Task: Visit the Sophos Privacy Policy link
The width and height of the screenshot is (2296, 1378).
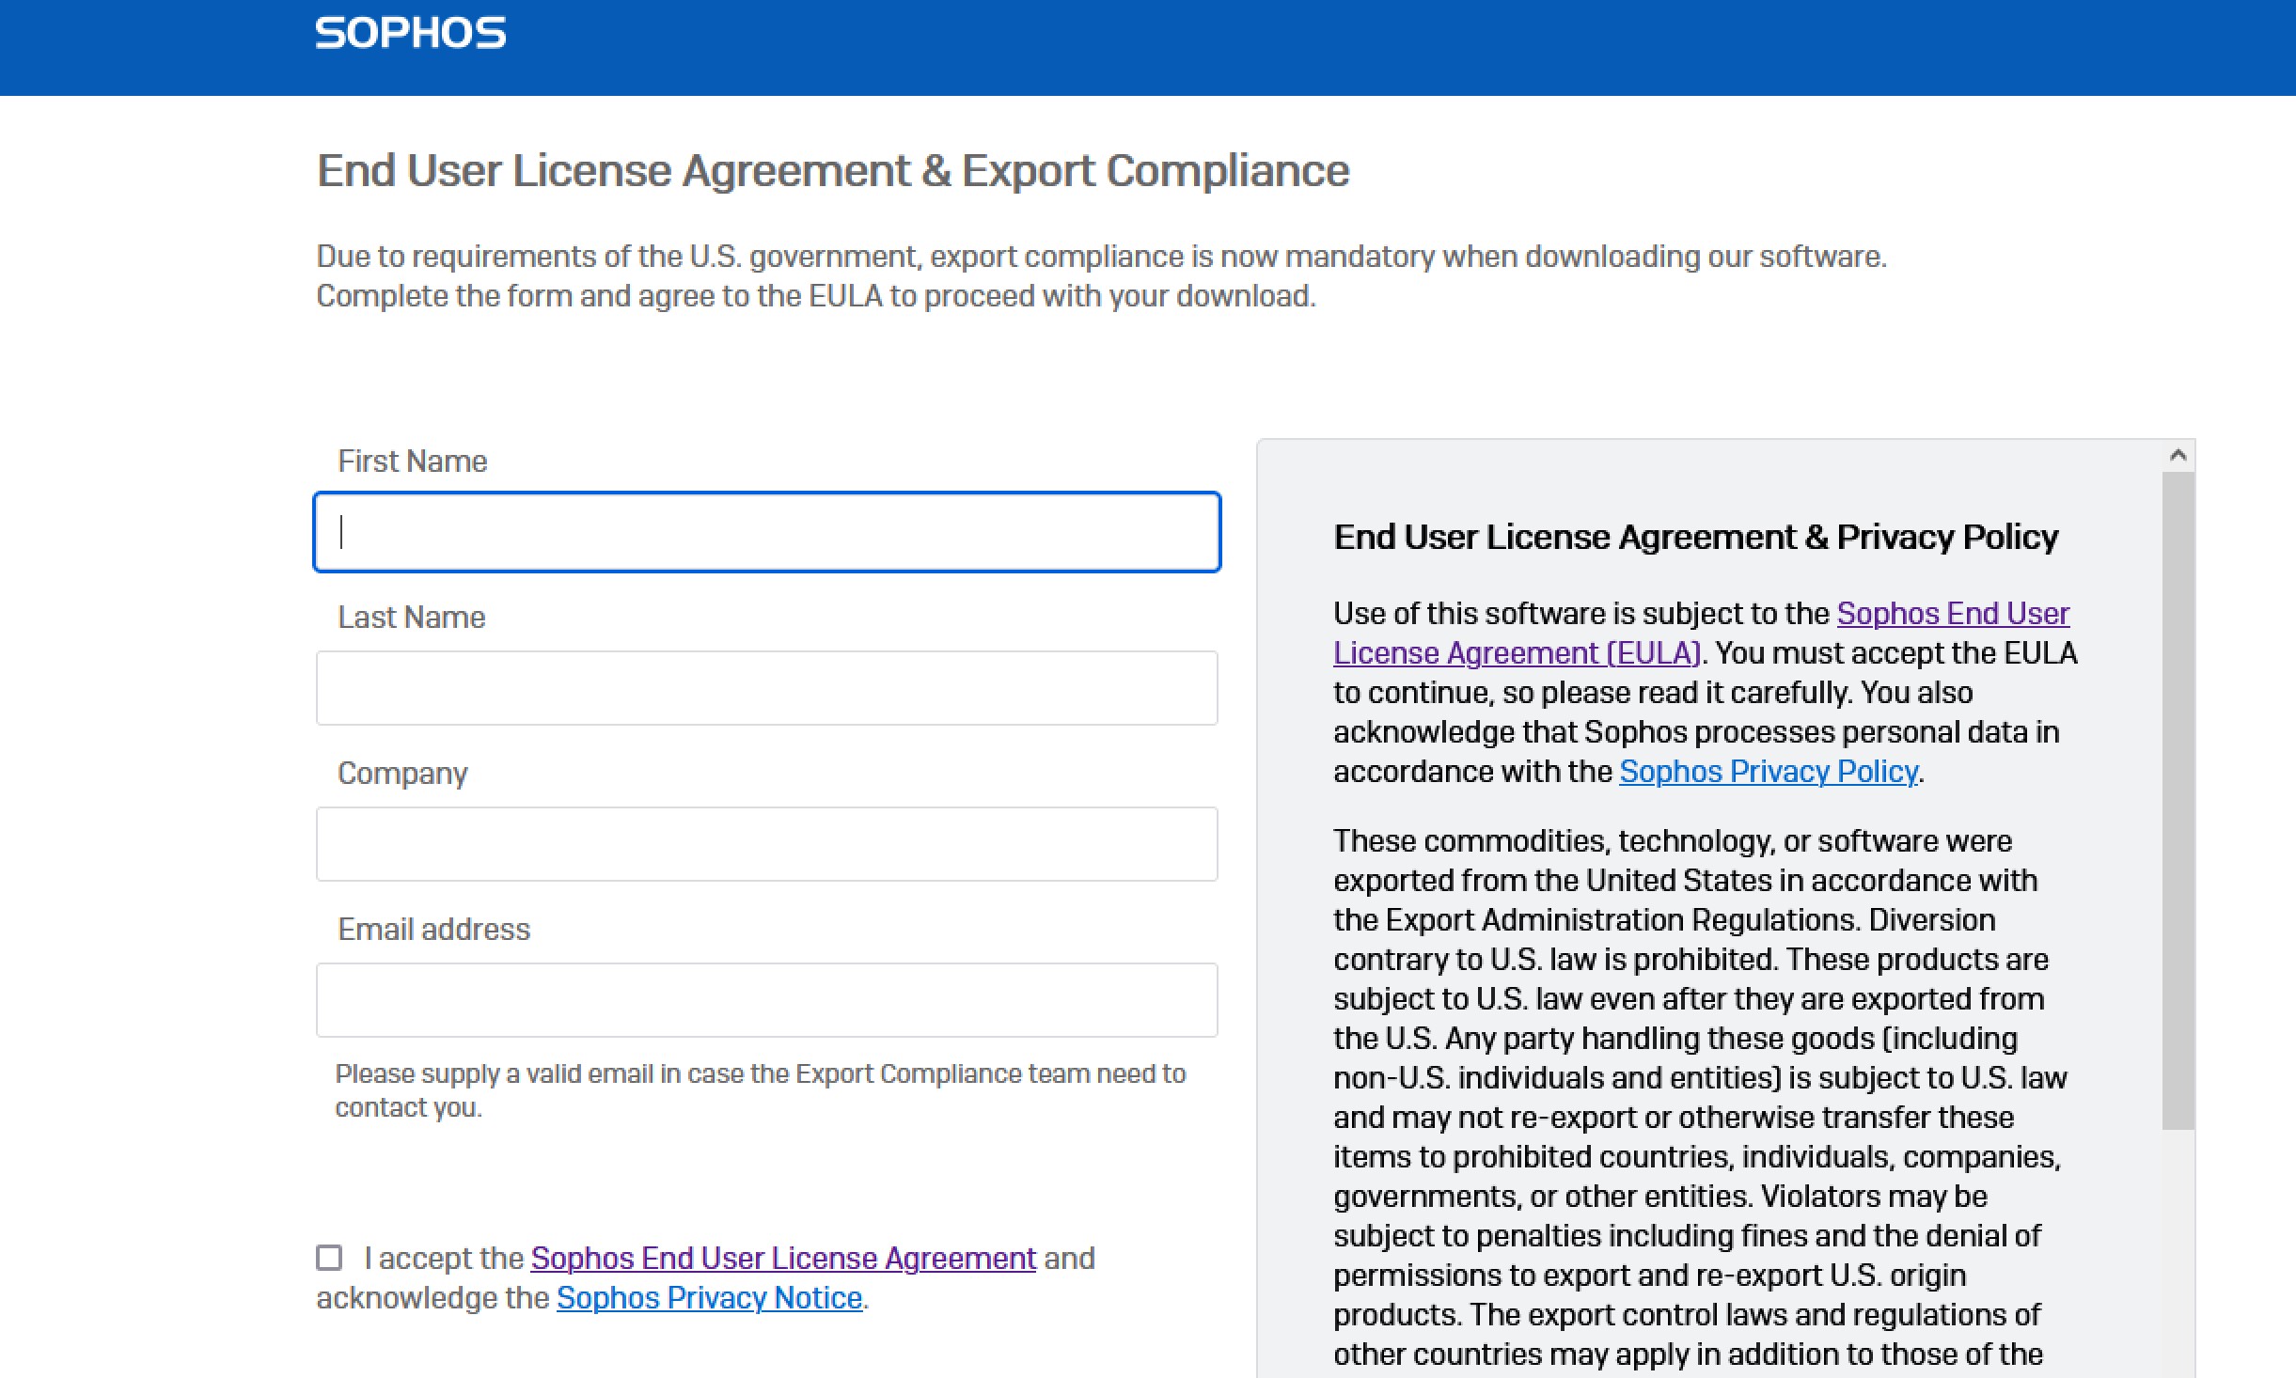Action: [x=1769, y=771]
